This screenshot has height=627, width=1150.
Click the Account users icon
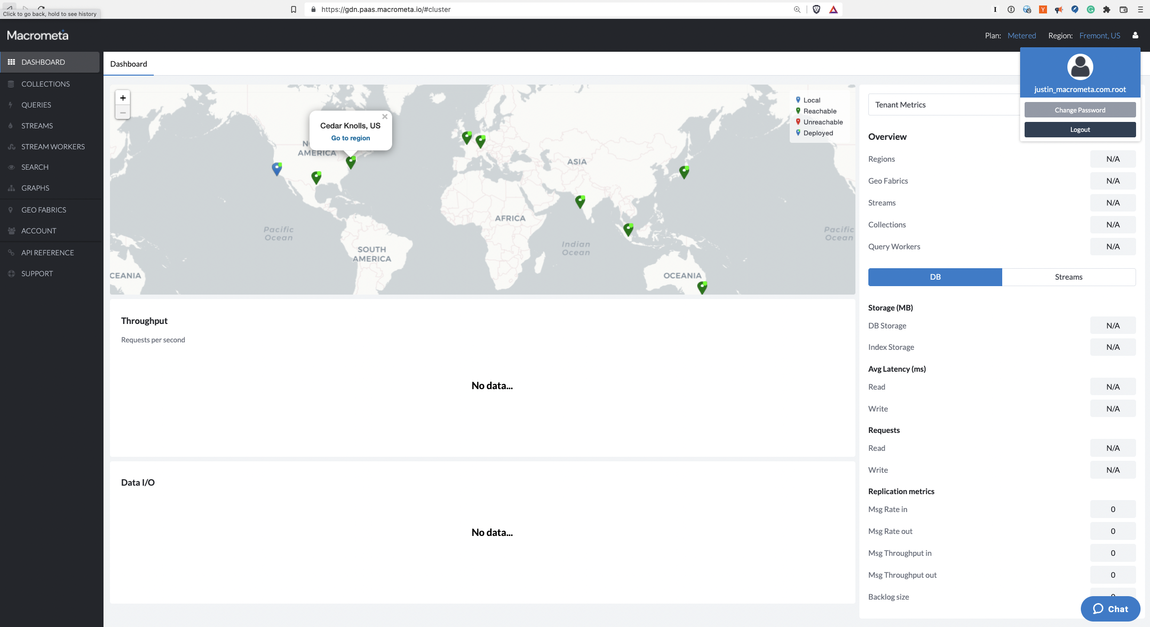(11, 231)
